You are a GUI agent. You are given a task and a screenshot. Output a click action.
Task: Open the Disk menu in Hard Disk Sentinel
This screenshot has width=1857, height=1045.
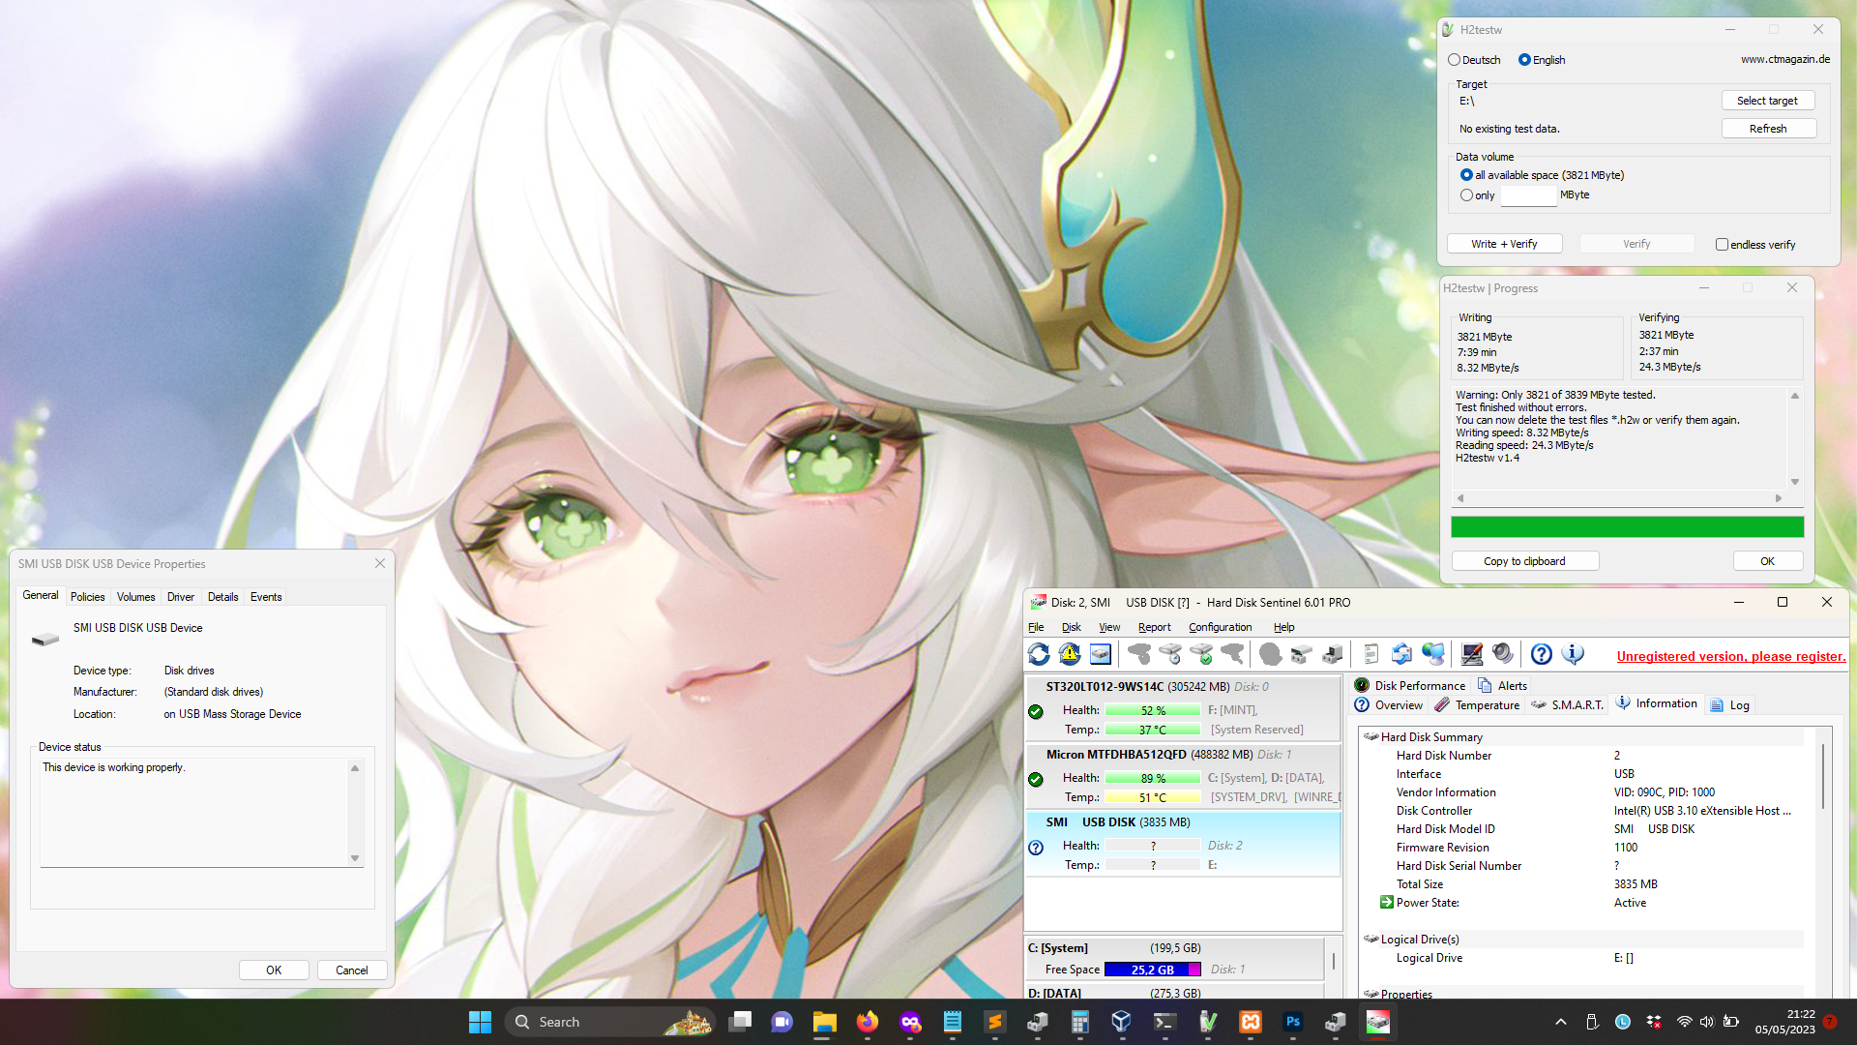coord(1072,627)
